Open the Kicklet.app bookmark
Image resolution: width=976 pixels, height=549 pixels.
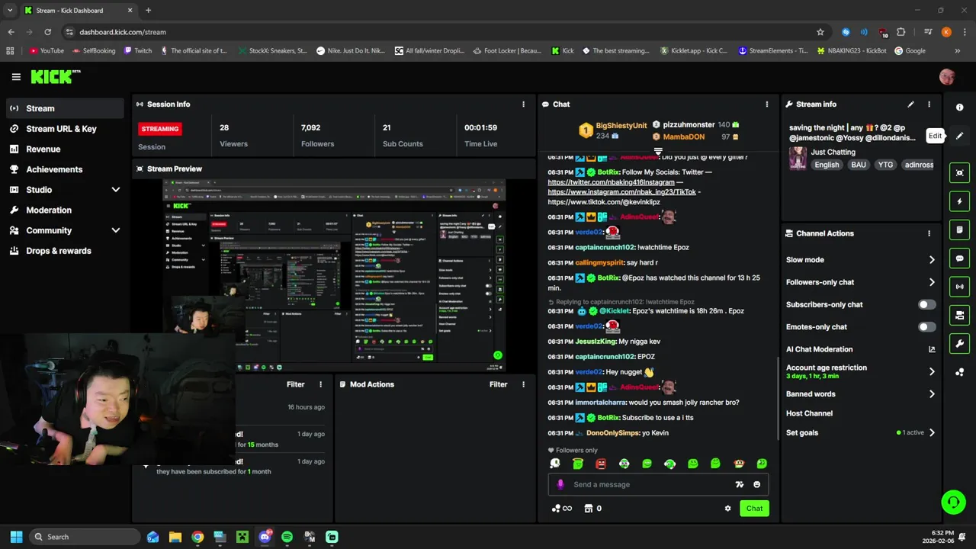click(693, 51)
